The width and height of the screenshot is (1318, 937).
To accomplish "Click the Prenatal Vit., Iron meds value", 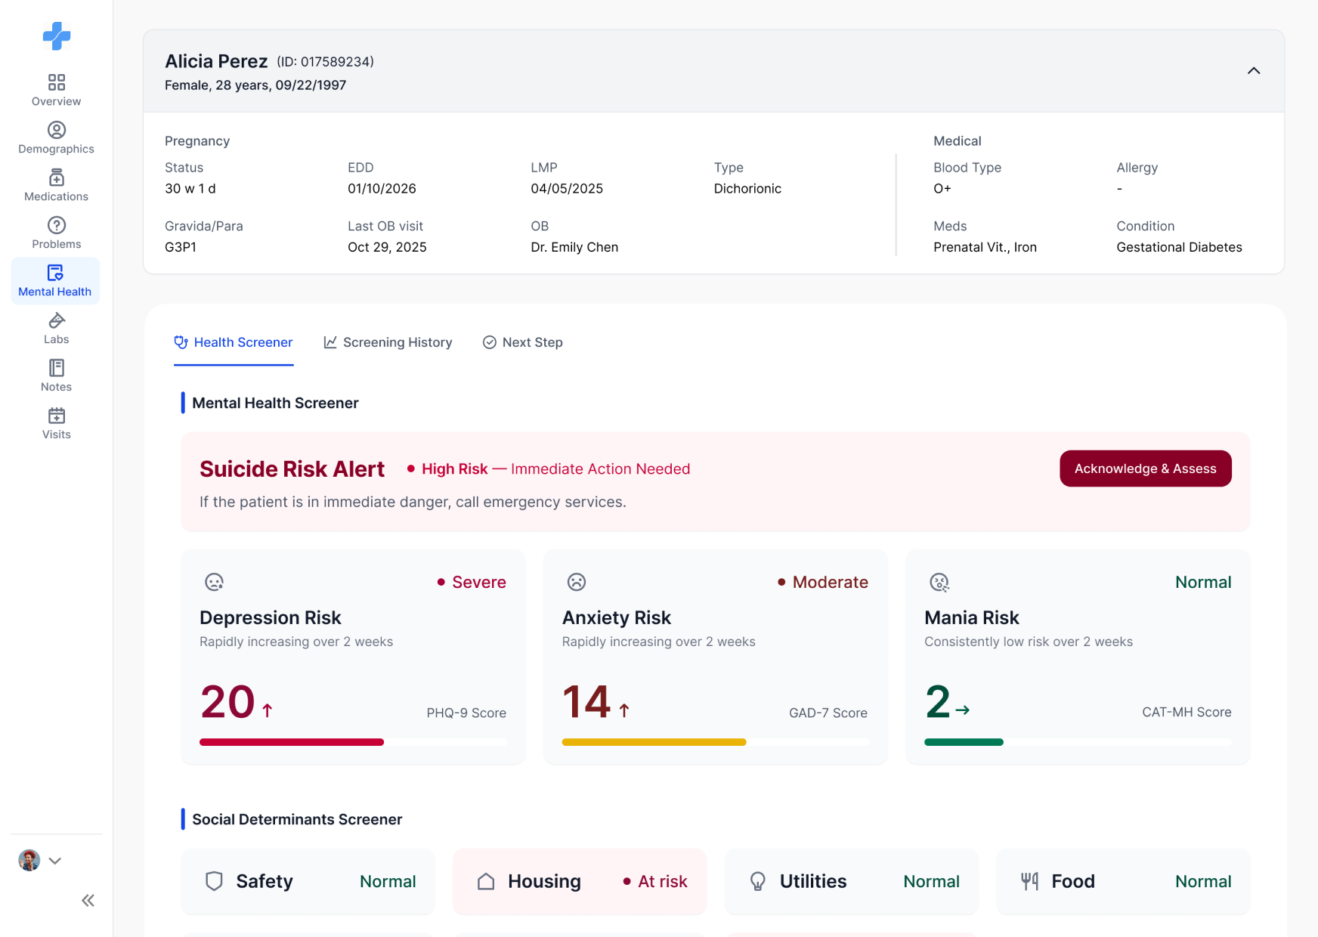I will pos(985,247).
